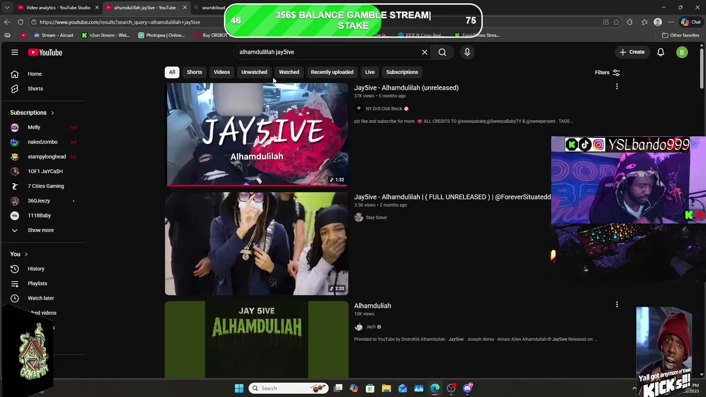
Task: Open the Stream – Aircast bookmark
Action: [x=54, y=35]
